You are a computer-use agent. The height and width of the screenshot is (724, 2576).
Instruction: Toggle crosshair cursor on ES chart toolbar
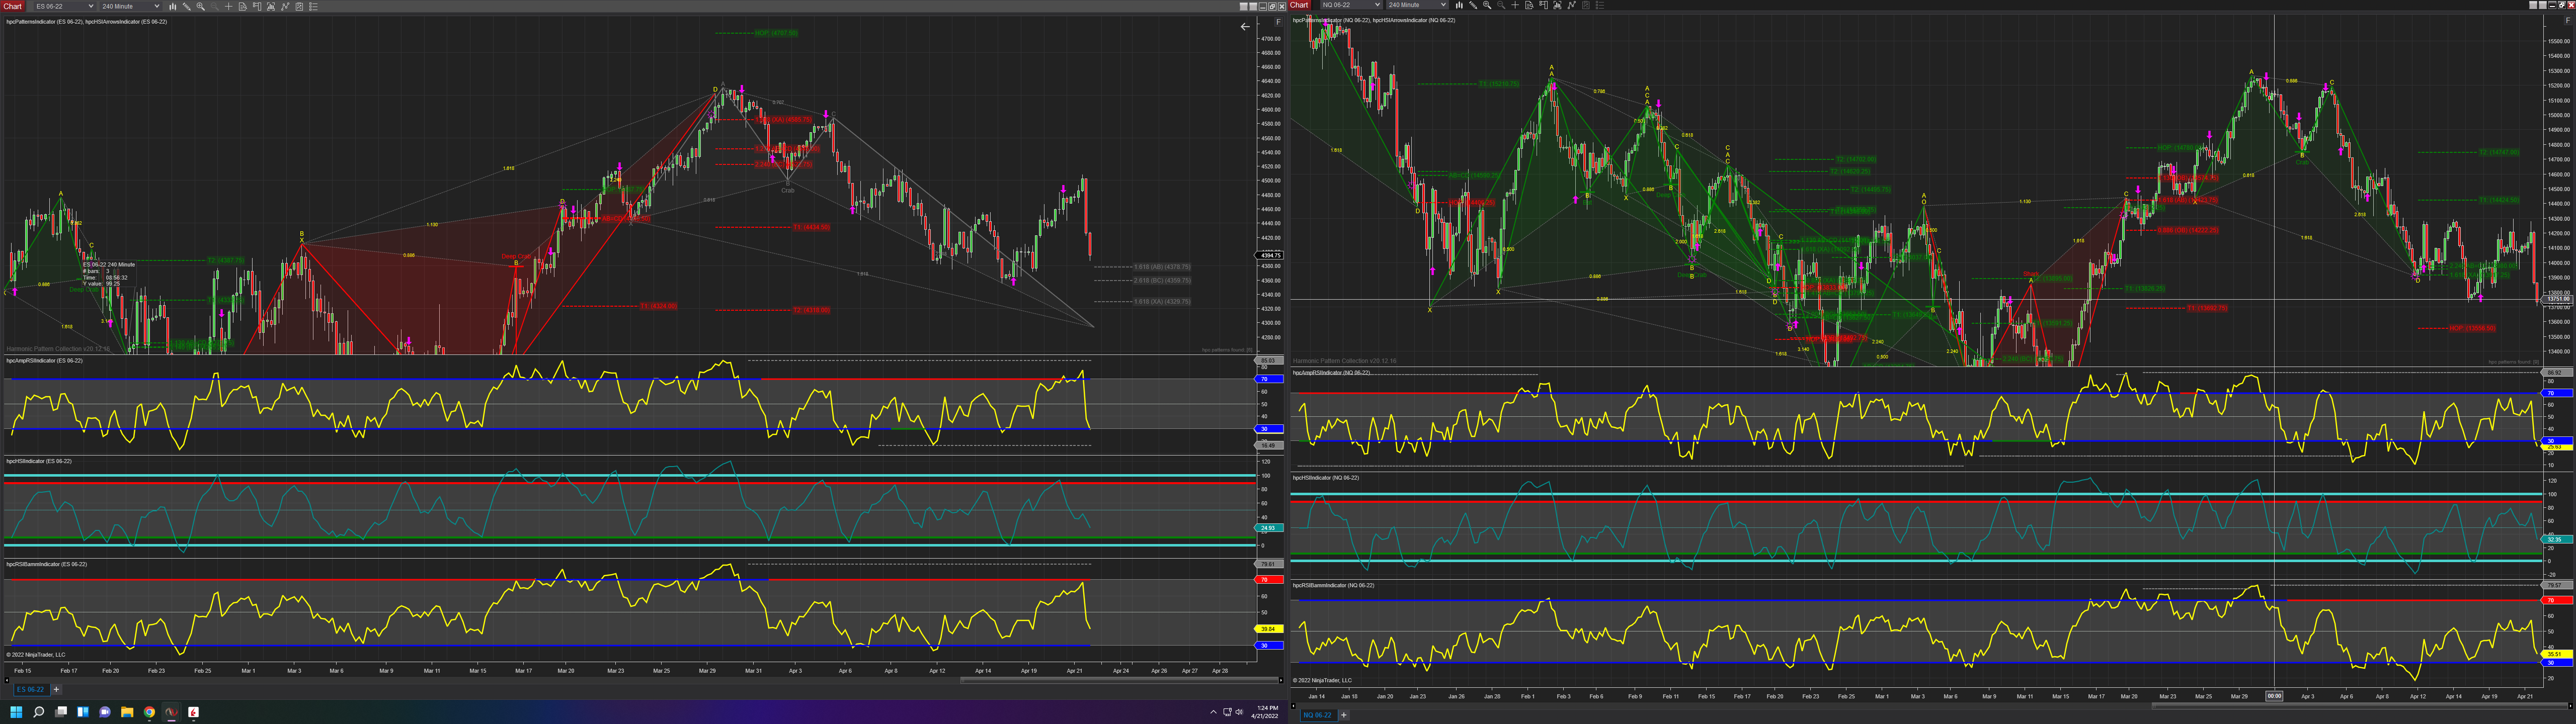pos(229,6)
